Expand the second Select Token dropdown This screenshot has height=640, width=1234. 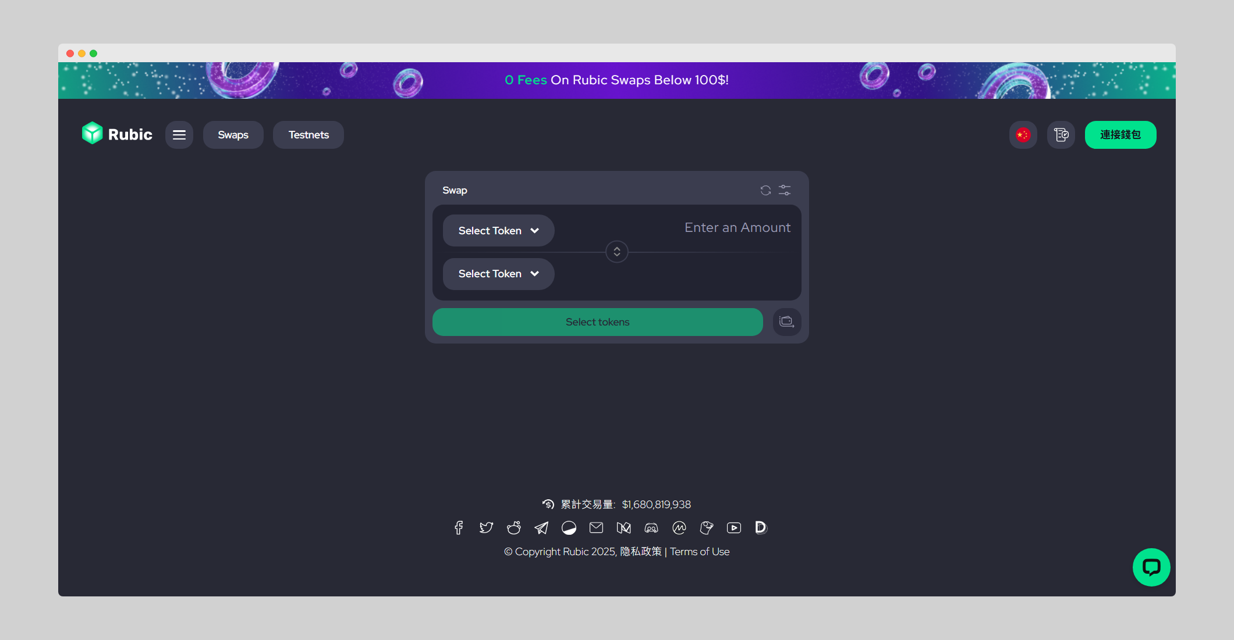(x=498, y=274)
